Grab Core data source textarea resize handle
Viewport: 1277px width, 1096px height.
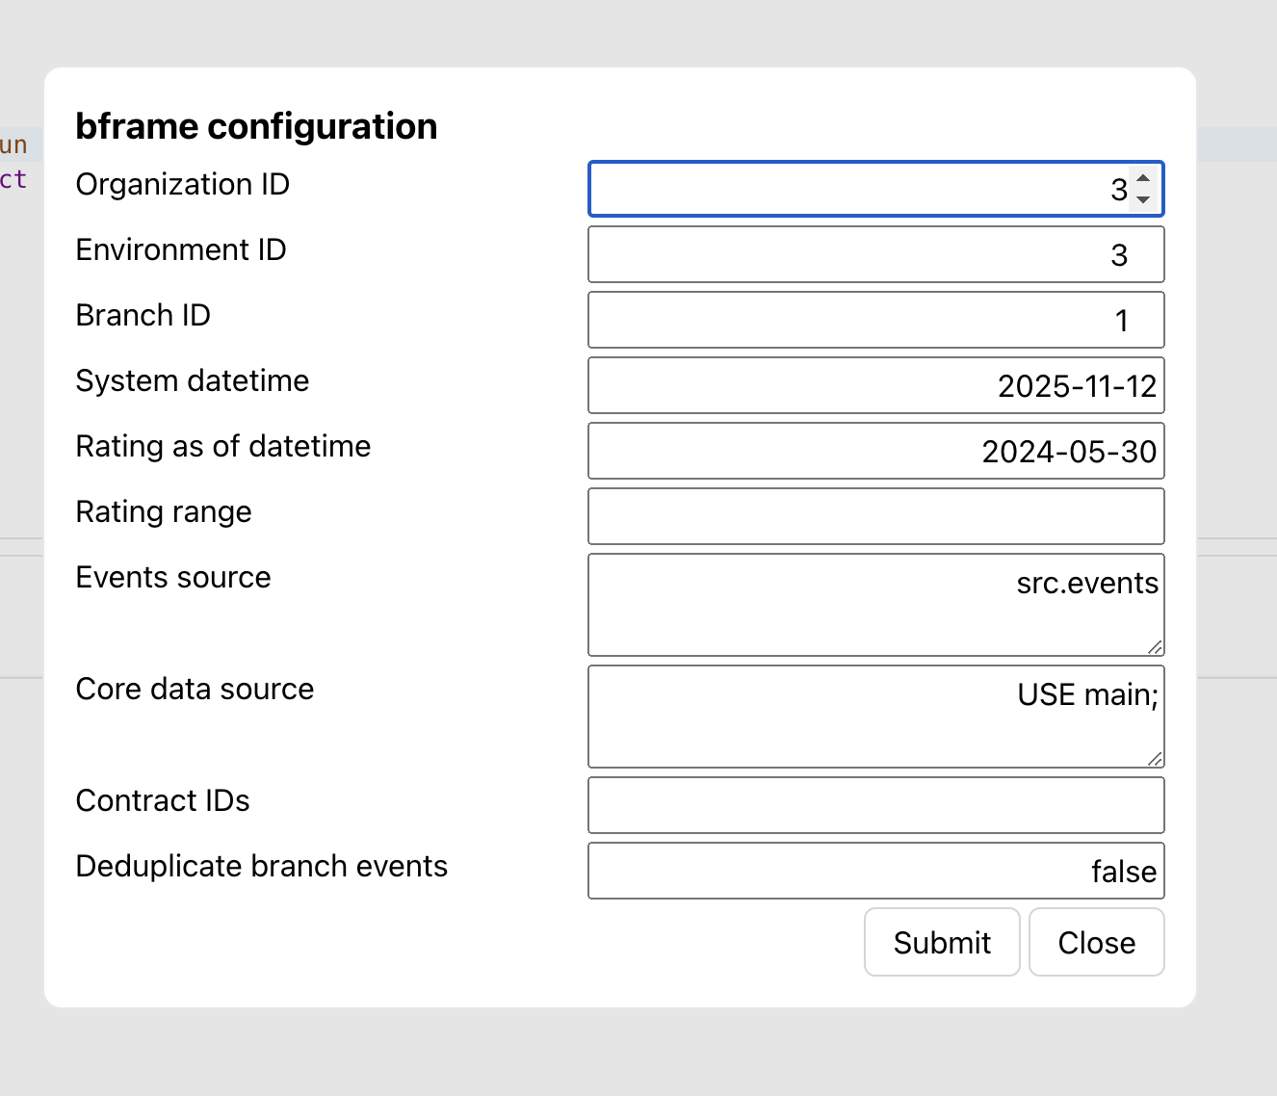(1155, 759)
